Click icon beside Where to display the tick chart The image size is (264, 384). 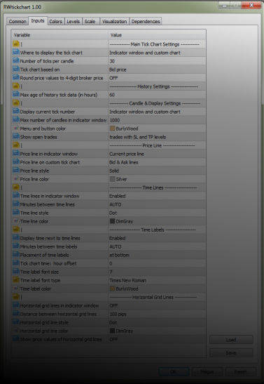click(16, 53)
